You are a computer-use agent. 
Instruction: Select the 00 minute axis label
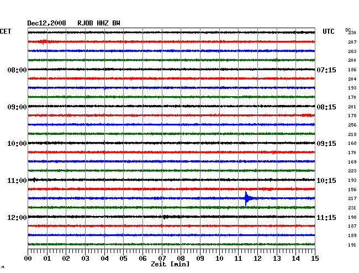tap(28, 259)
